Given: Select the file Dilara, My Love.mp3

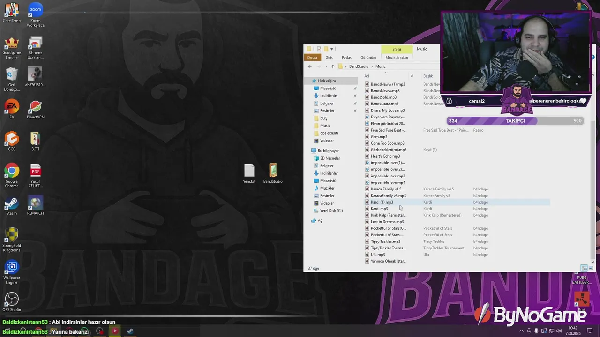Looking at the screenshot, I should coord(388,110).
